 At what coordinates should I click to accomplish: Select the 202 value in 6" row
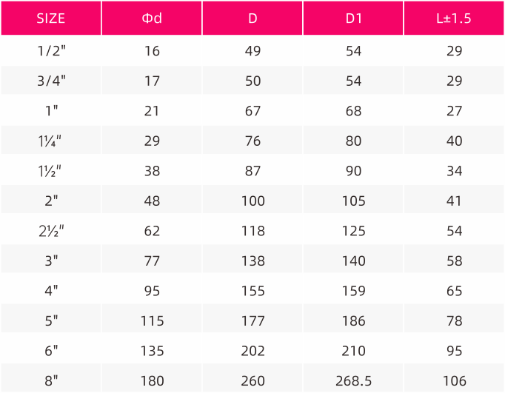coord(252,351)
